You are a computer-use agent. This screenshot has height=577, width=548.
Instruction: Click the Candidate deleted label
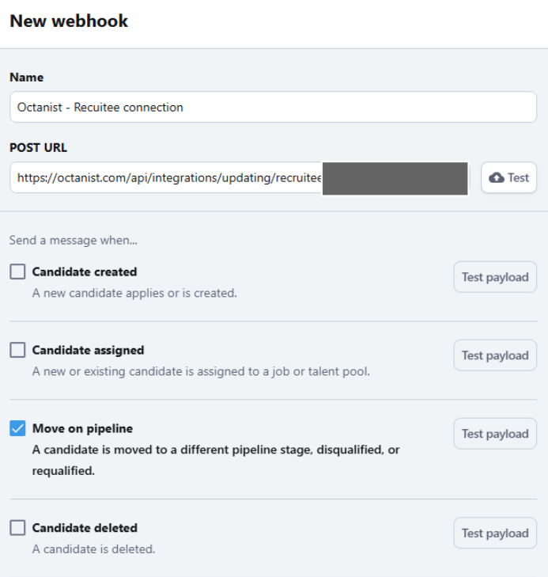click(85, 528)
